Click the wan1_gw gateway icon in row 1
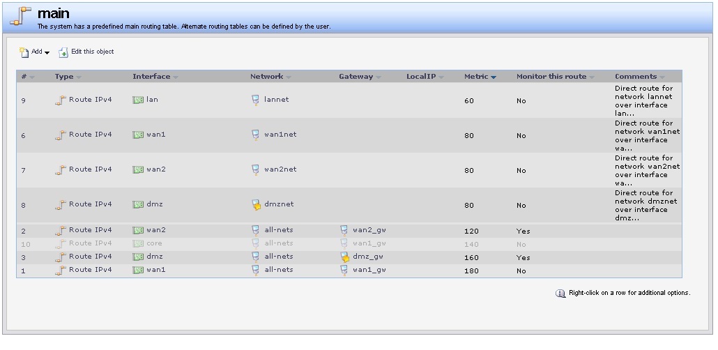Screen dimensions: 718x350 344,271
